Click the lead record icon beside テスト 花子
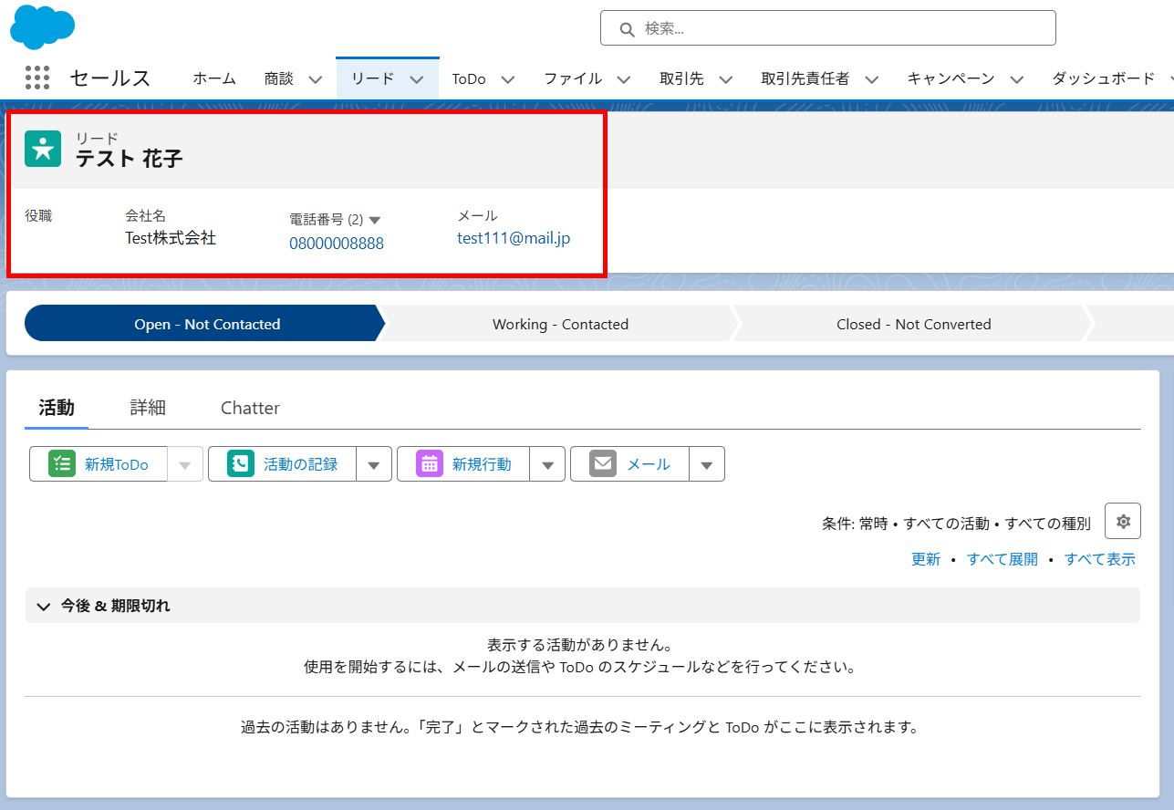The image size is (1174, 810). [43, 149]
